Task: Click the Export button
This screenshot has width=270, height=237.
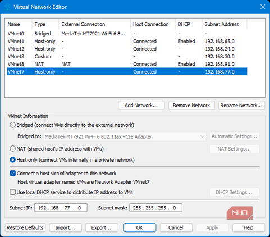Action: click(102, 227)
